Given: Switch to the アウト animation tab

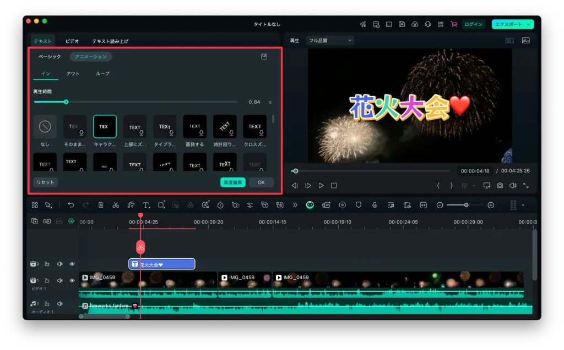Looking at the screenshot, I should (x=72, y=73).
